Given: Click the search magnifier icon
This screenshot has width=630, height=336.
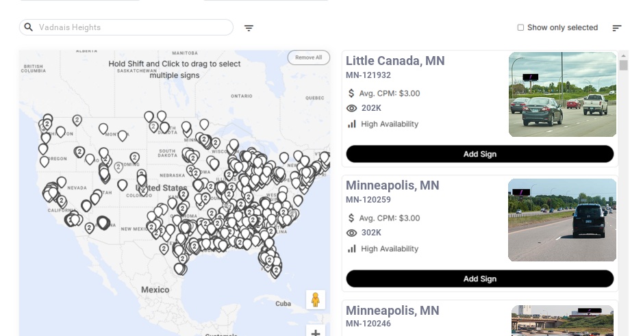Looking at the screenshot, I should 29,27.
